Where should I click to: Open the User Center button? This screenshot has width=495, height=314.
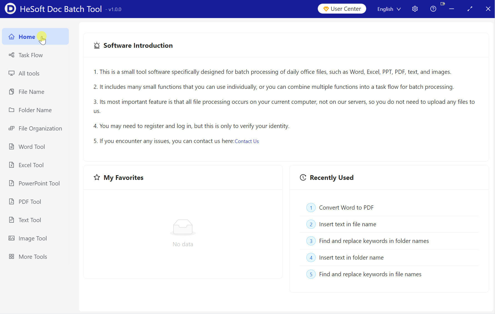(x=342, y=9)
